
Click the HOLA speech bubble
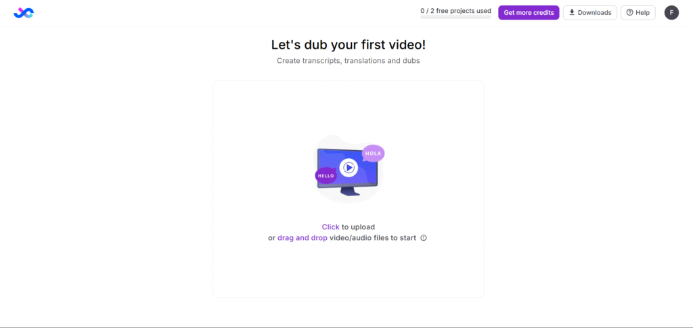373,154
